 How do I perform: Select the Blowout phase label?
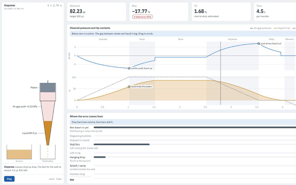[x=290, y=39]
